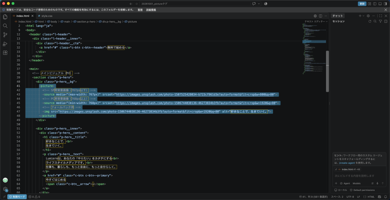The image size is (390, 200).
Task: Focus the chat prompt input field
Action: click(x=360, y=176)
